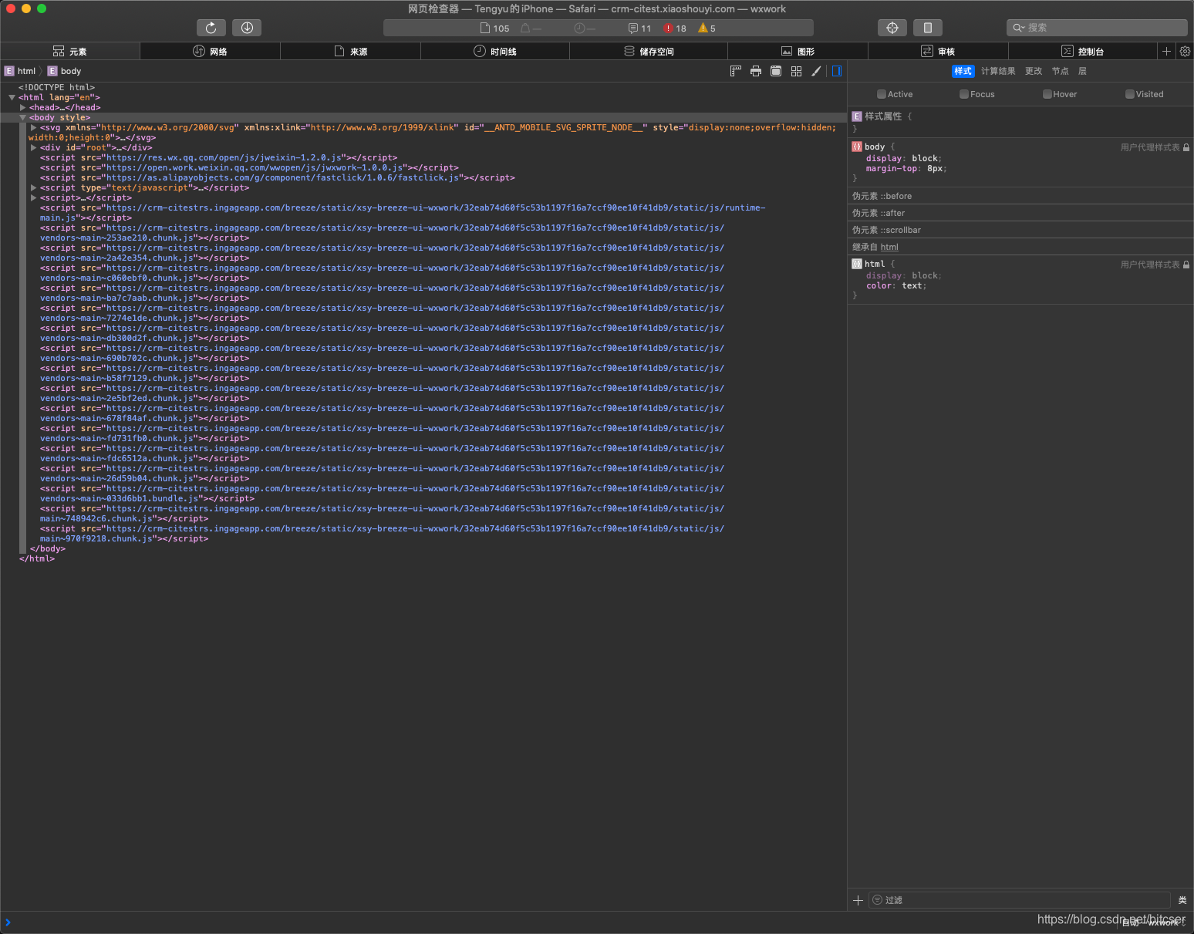1194x934 pixels.
Task: Open the 时间线 Timelines tab
Action: click(x=495, y=51)
